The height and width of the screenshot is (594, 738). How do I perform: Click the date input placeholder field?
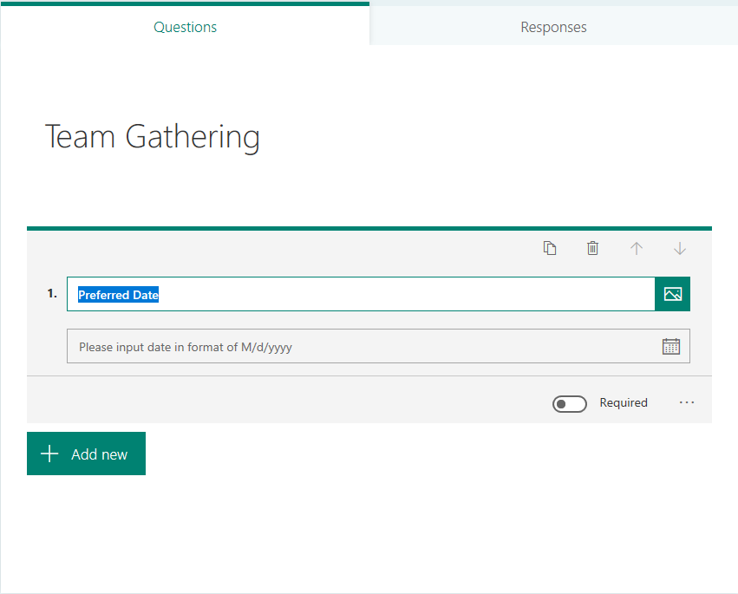(x=378, y=346)
